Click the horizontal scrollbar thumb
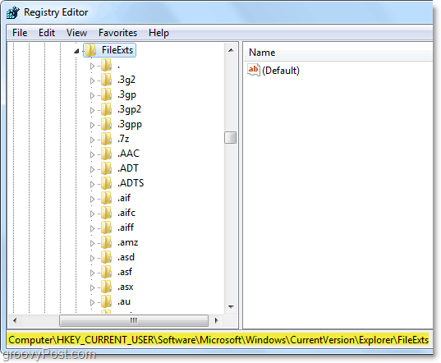Image resolution: width=441 pixels, height=363 pixels. pyautogui.click(x=134, y=320)
